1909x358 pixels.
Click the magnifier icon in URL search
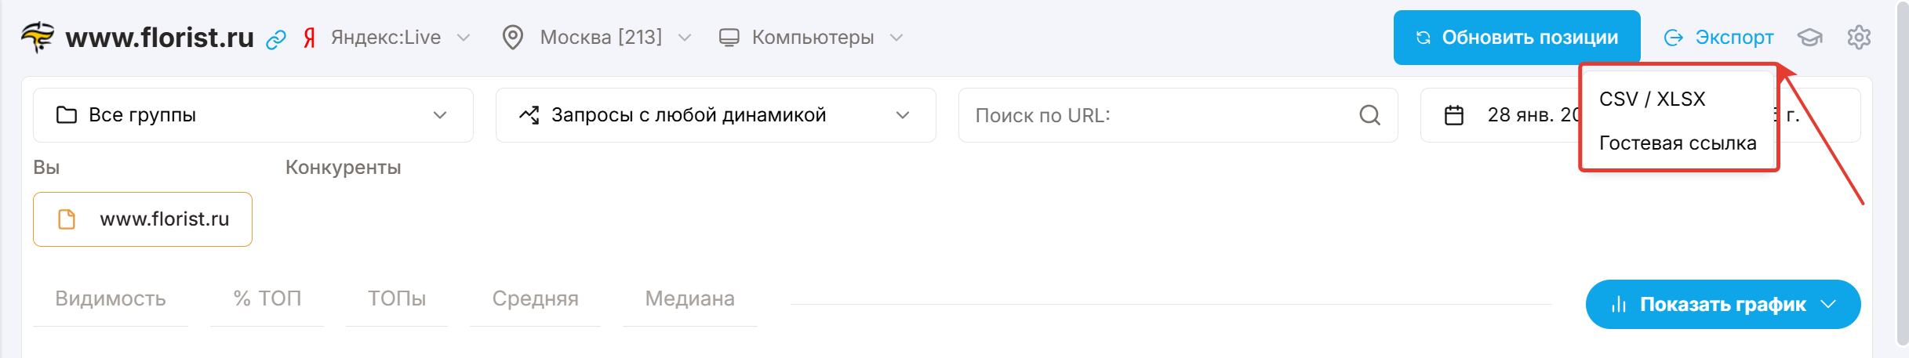pyautogui.click(x=1369, y=115)
